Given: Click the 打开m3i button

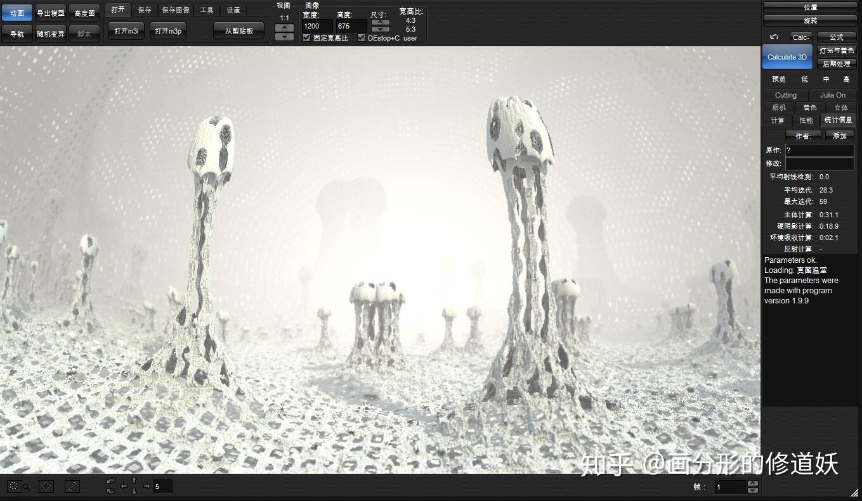Looking at the screenshot, I should tap(127, 31).
